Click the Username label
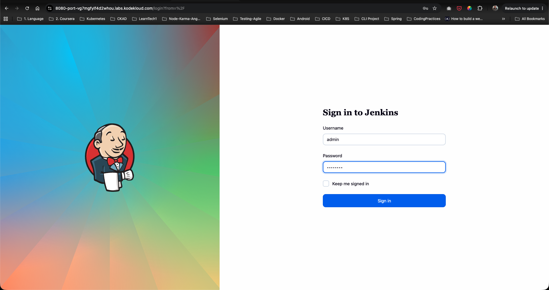549x290 pixels. coord(333,128)
